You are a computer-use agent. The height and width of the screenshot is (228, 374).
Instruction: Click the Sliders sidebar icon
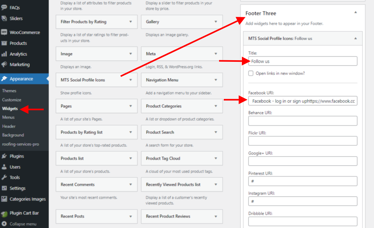[x=4, y=18]
